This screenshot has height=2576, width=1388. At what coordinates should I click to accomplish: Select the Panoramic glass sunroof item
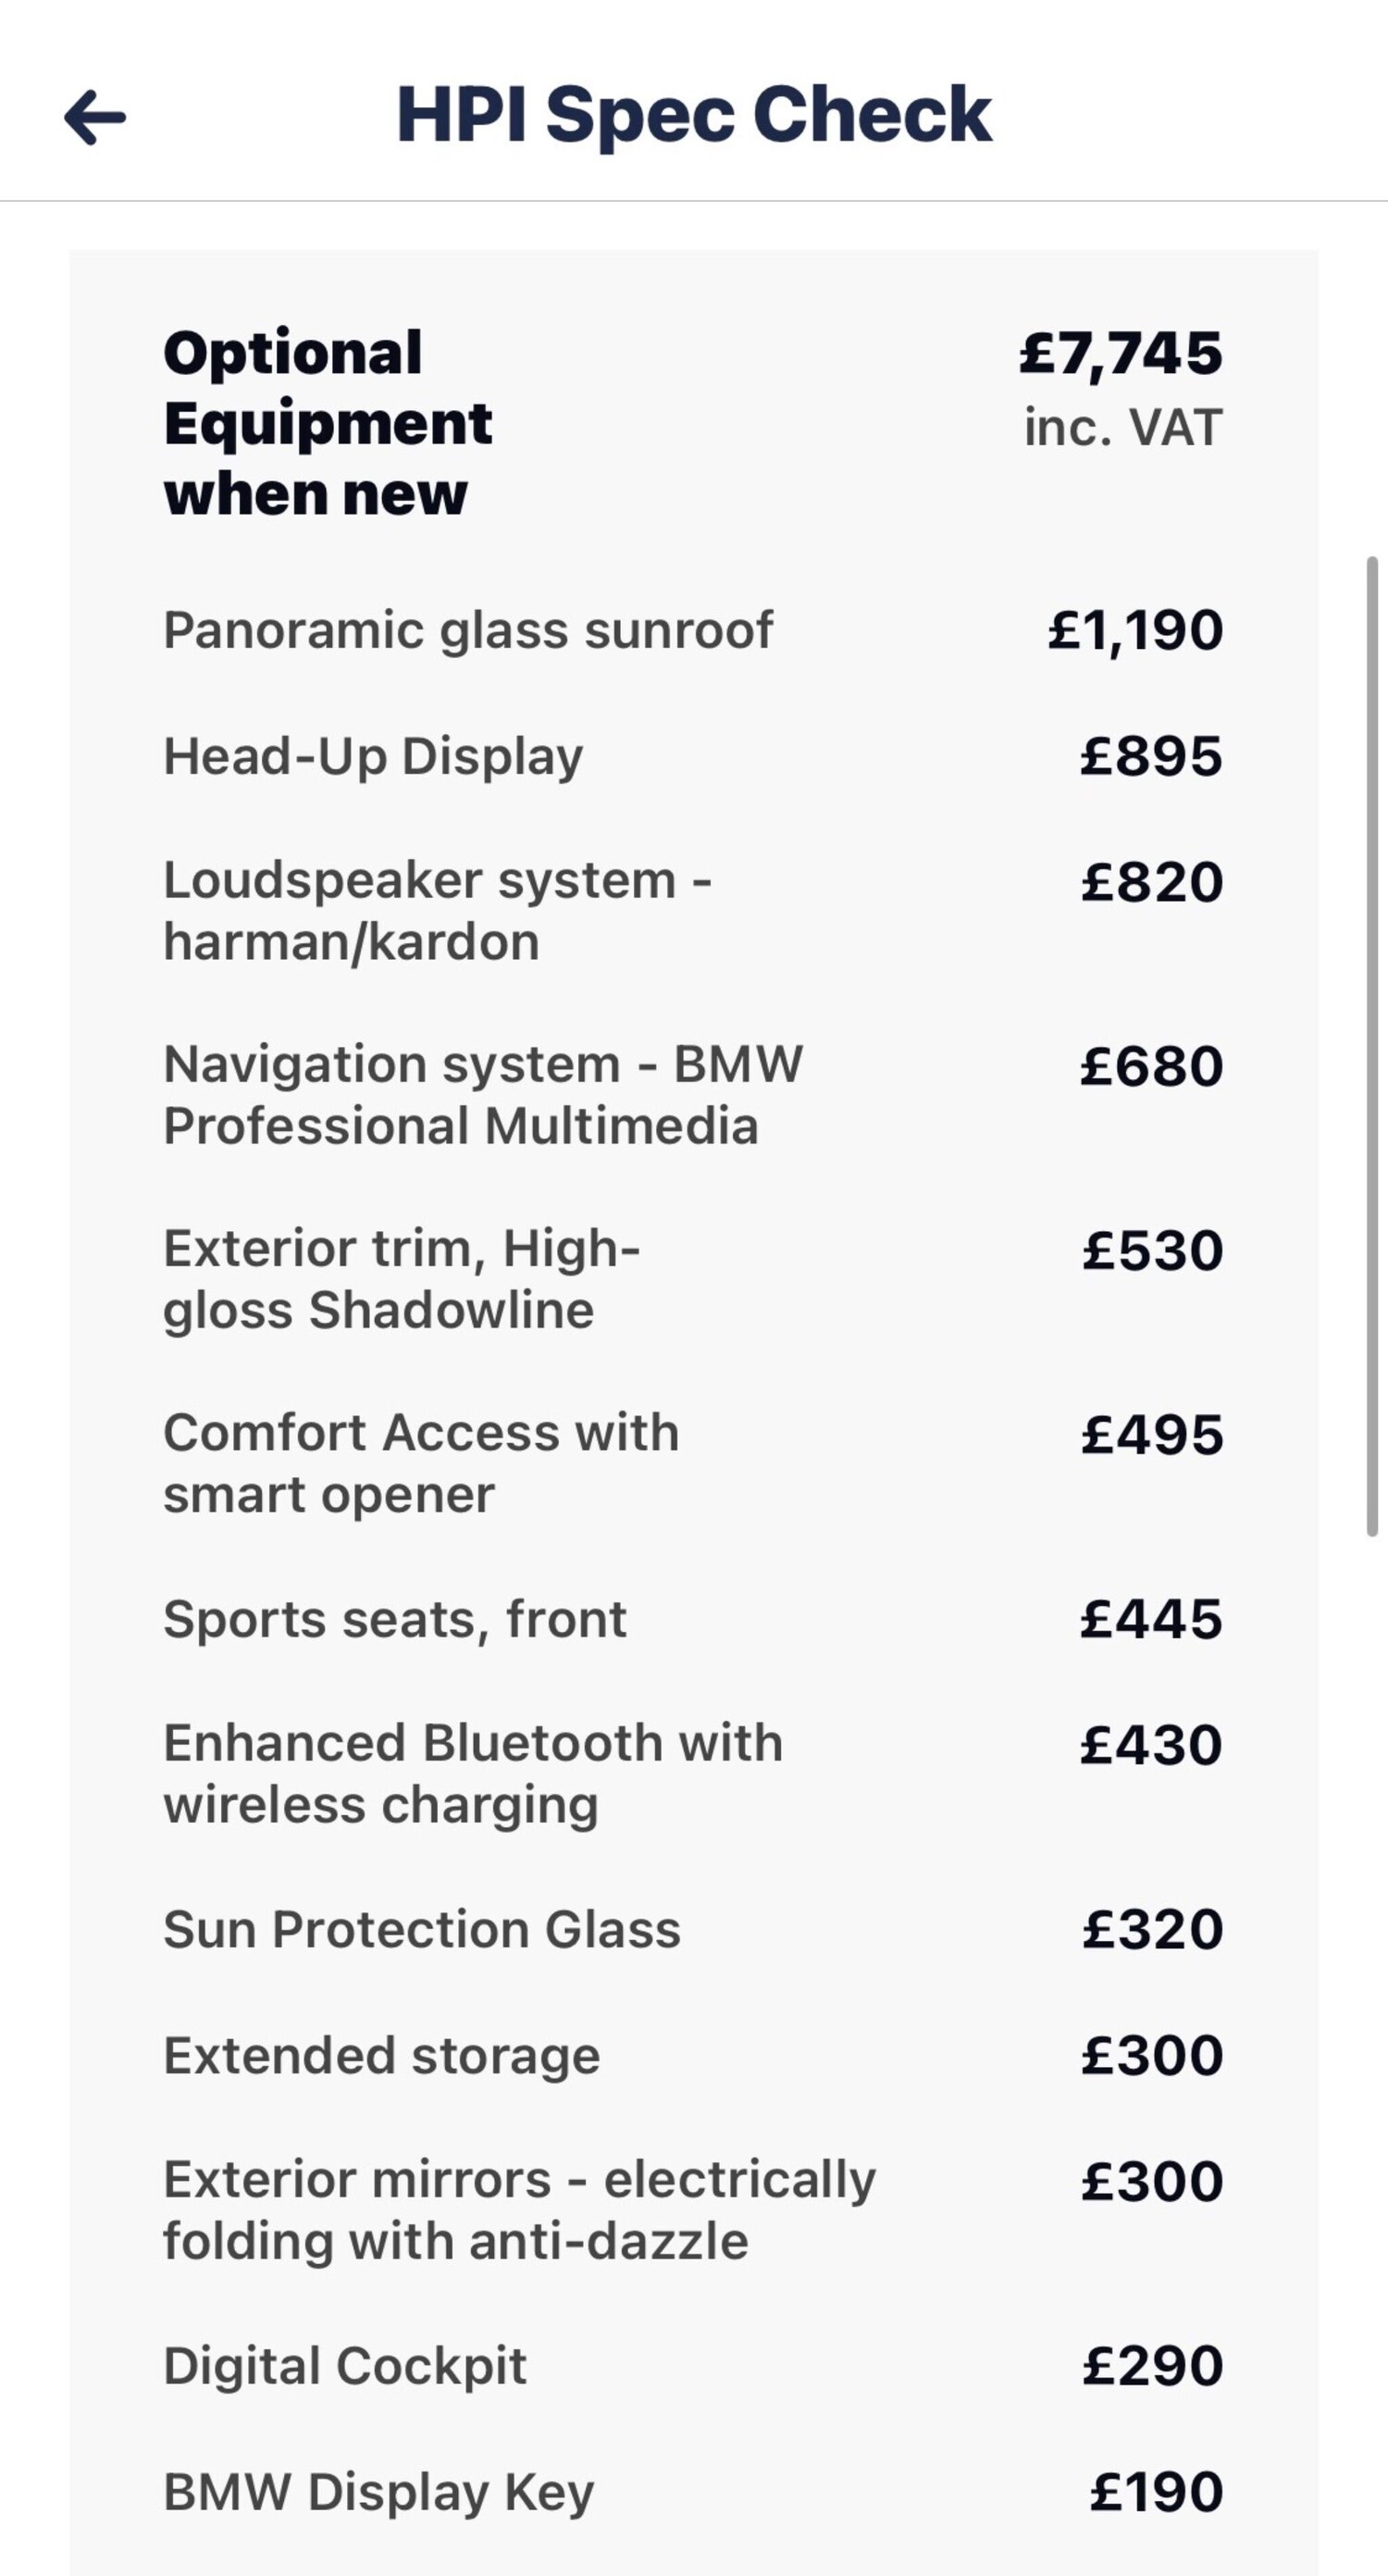468,630
